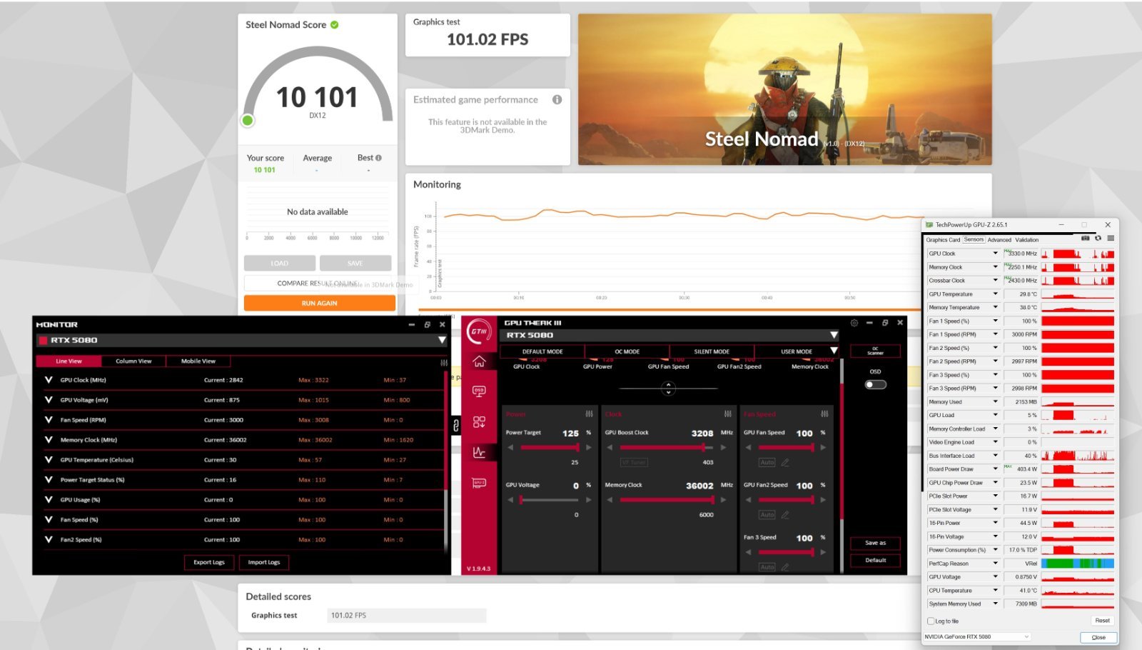Expand GPU Clock (MHz) row in Monitor
The width and height of the screenshot is (1142, 650).
(49, 380)
